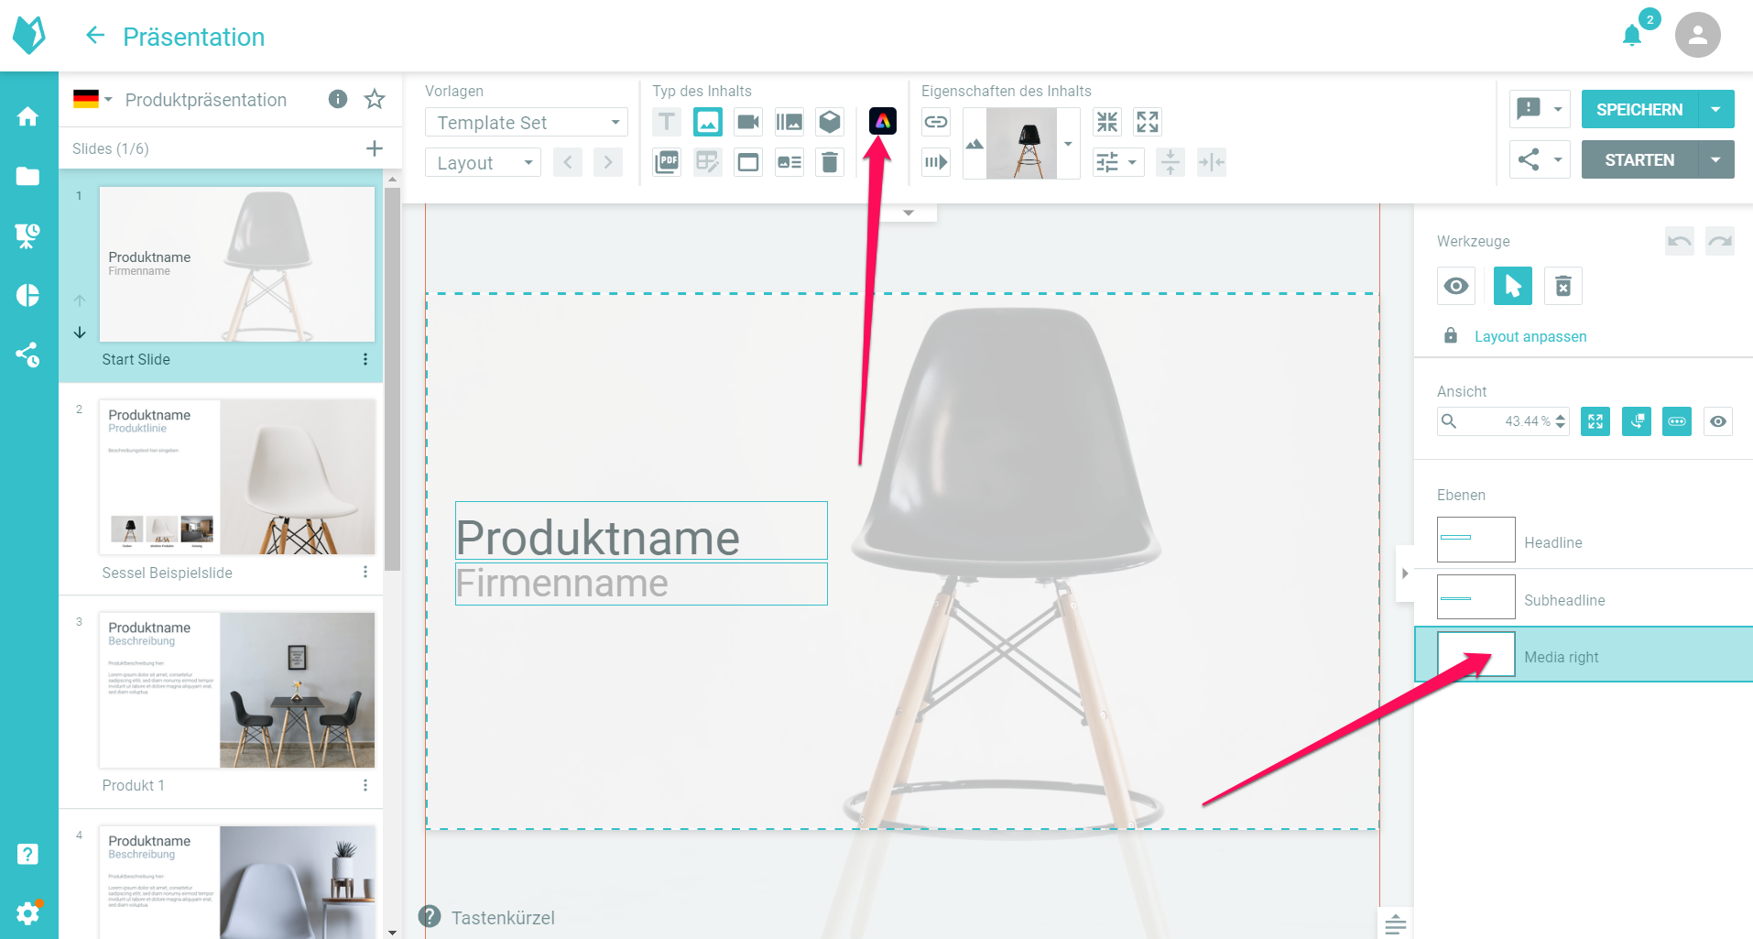1753x939 pixels.
Task: Delete content with trash icon
Action: click(x=830, y=162)
